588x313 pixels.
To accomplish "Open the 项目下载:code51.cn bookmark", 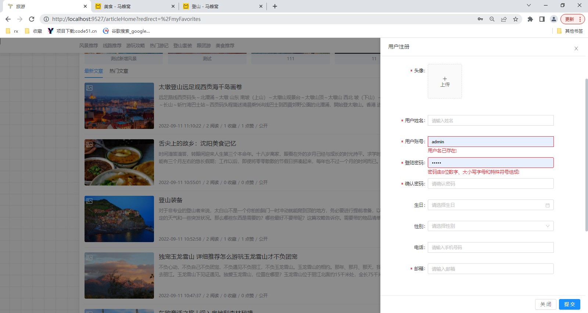I will [x=72, y=31].
